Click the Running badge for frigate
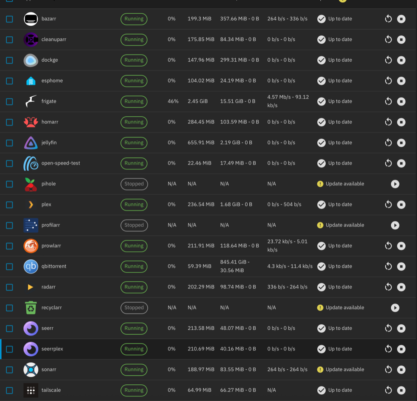 click(134, 101)
